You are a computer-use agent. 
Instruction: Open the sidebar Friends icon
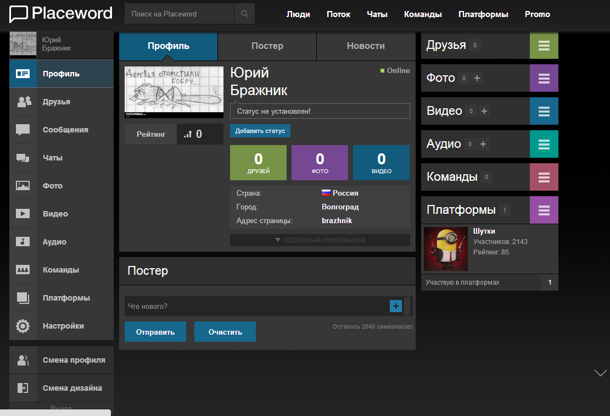pos(24,102)
